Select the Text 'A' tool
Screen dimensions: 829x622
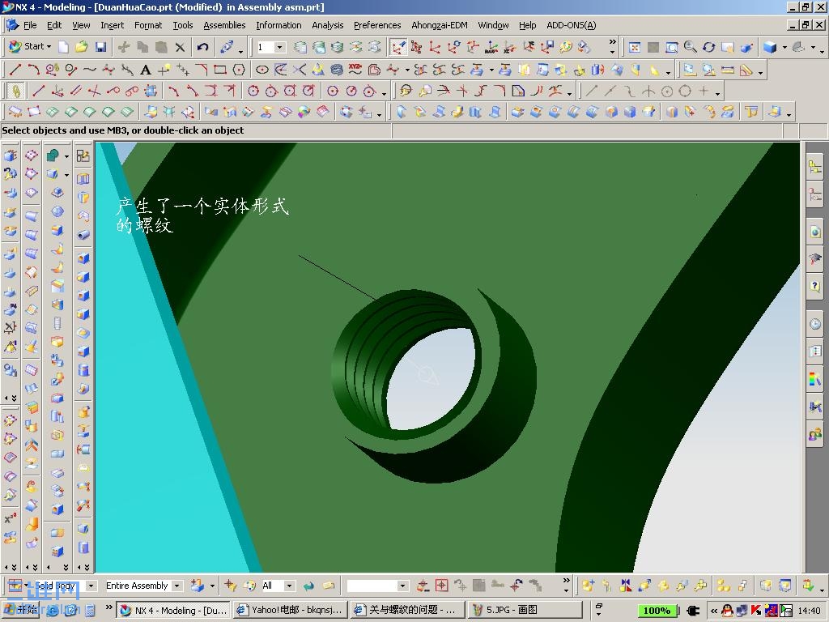[146, 70]
